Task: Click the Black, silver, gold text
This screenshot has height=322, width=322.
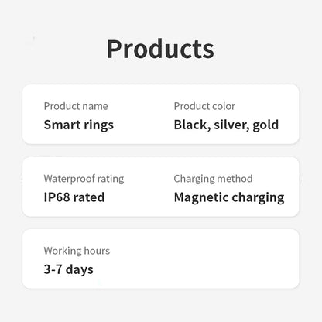Action: tap(226, 125)
